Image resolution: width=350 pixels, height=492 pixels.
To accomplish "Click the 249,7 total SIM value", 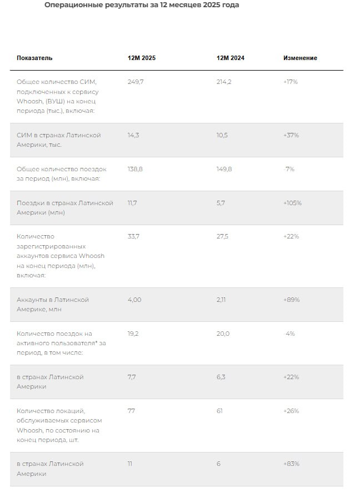I will pyautogui.click(x=136, y=82).
